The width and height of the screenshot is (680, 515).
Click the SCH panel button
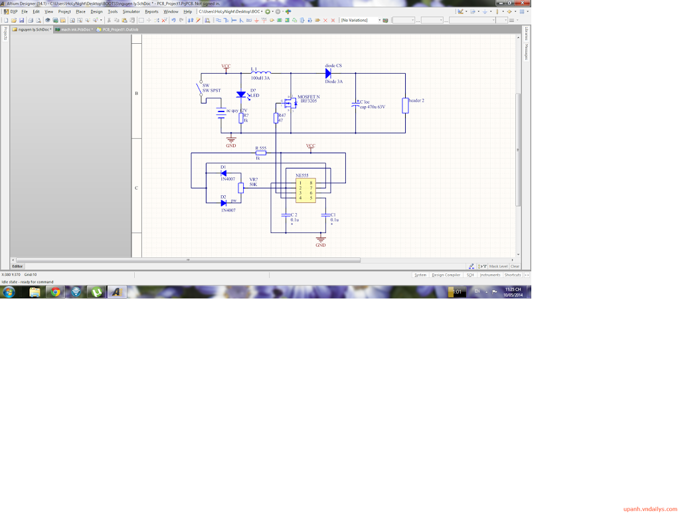470,275
